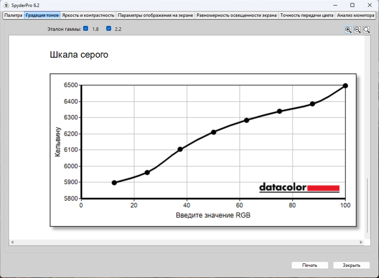Maximize the SpyderPro window
The image size is (379, 278).
click(x=352, y=5)
